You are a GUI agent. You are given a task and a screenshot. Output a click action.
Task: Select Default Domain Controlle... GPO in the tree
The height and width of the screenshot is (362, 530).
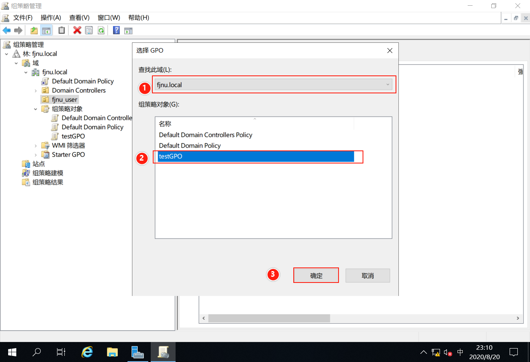pyautogui.click(x=97, y=118)
